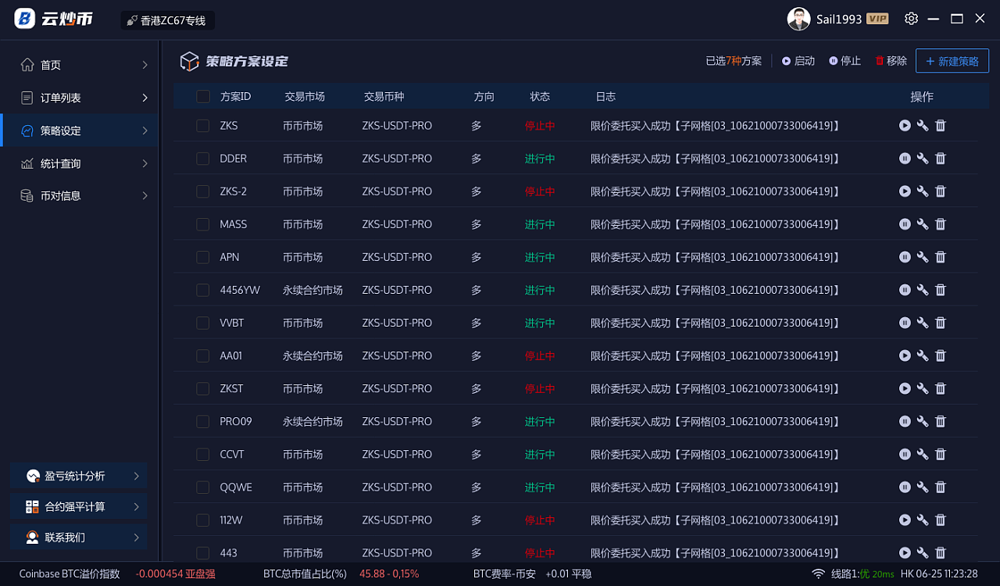Click the 合约强平计算 calculator icon

coord(31,506)
